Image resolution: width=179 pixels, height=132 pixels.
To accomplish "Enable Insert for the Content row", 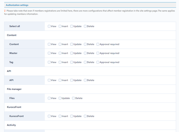I will tap(60, 44).
